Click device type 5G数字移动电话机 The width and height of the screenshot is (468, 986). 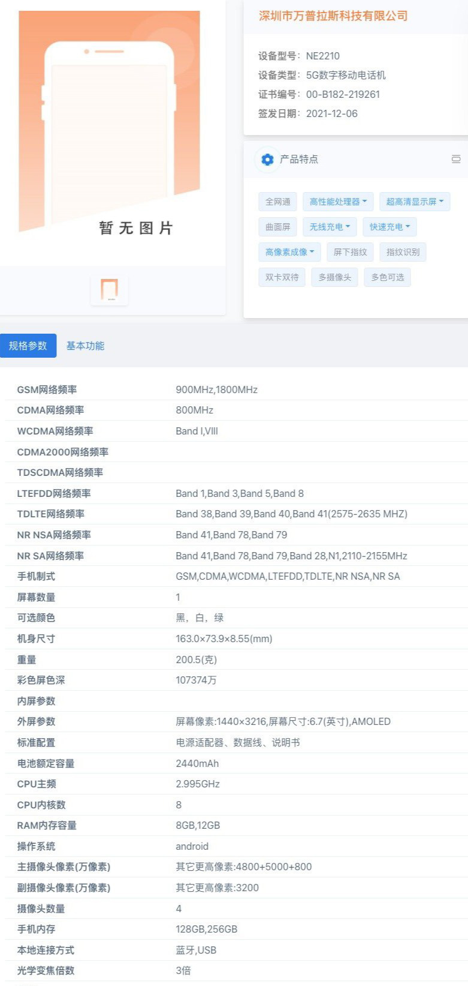[346, 75]
